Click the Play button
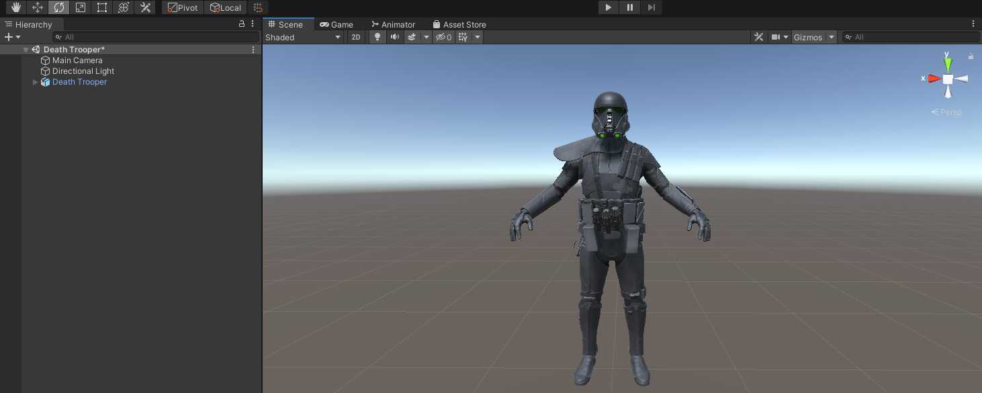The width and height of the screenshot is (982, 393). coord(608,7)
